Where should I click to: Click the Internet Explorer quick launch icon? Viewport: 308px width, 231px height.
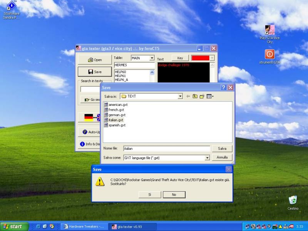tap(38, 226)
